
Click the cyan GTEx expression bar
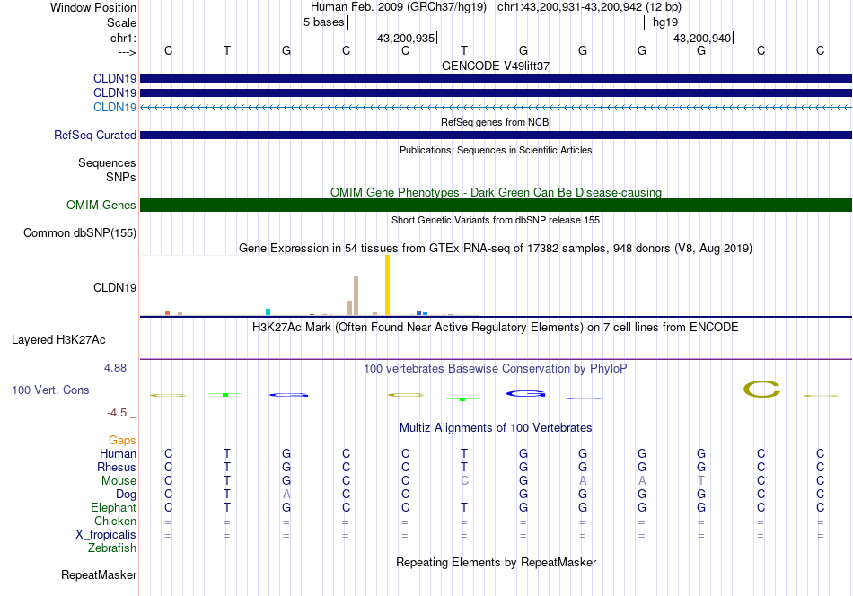(268, 312)
